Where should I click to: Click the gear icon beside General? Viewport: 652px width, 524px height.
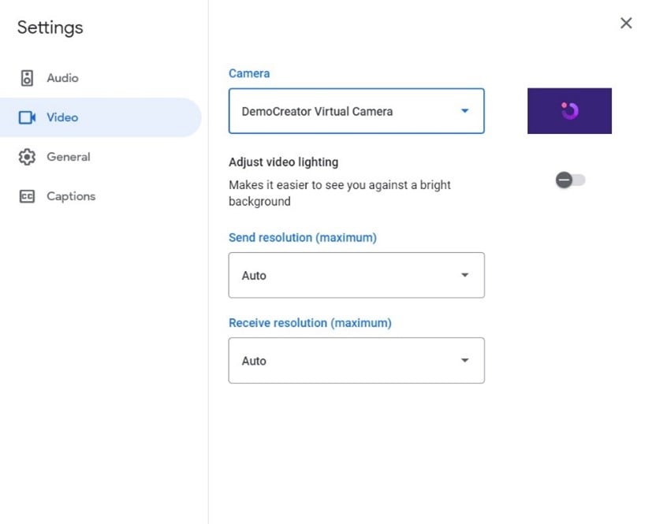(28, 157)
